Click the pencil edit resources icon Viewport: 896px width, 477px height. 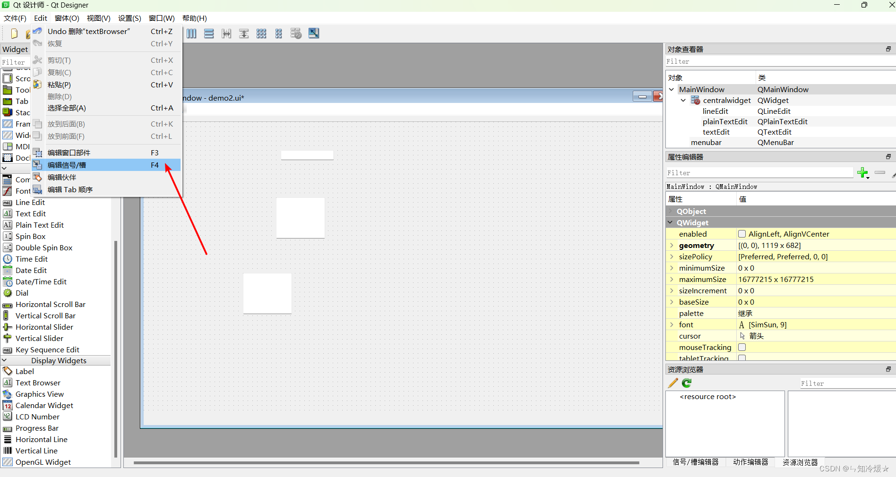click(673, 383)
